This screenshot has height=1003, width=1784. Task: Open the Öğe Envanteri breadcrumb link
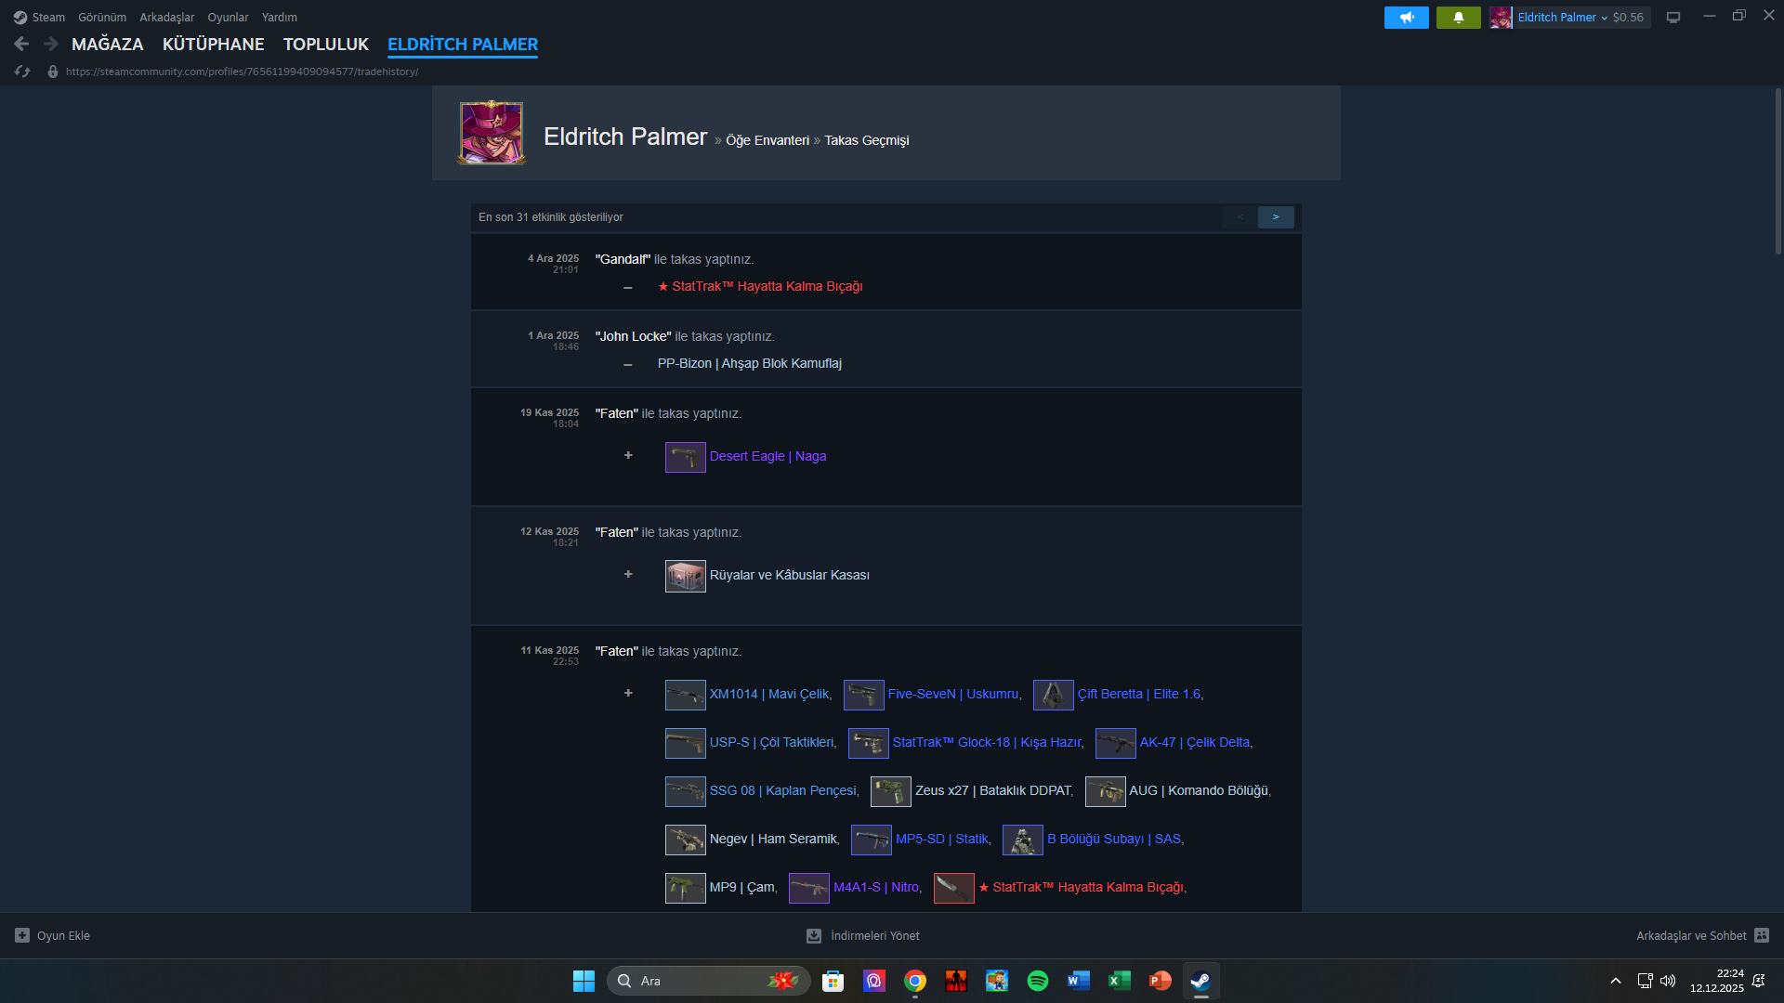(767, 140)
